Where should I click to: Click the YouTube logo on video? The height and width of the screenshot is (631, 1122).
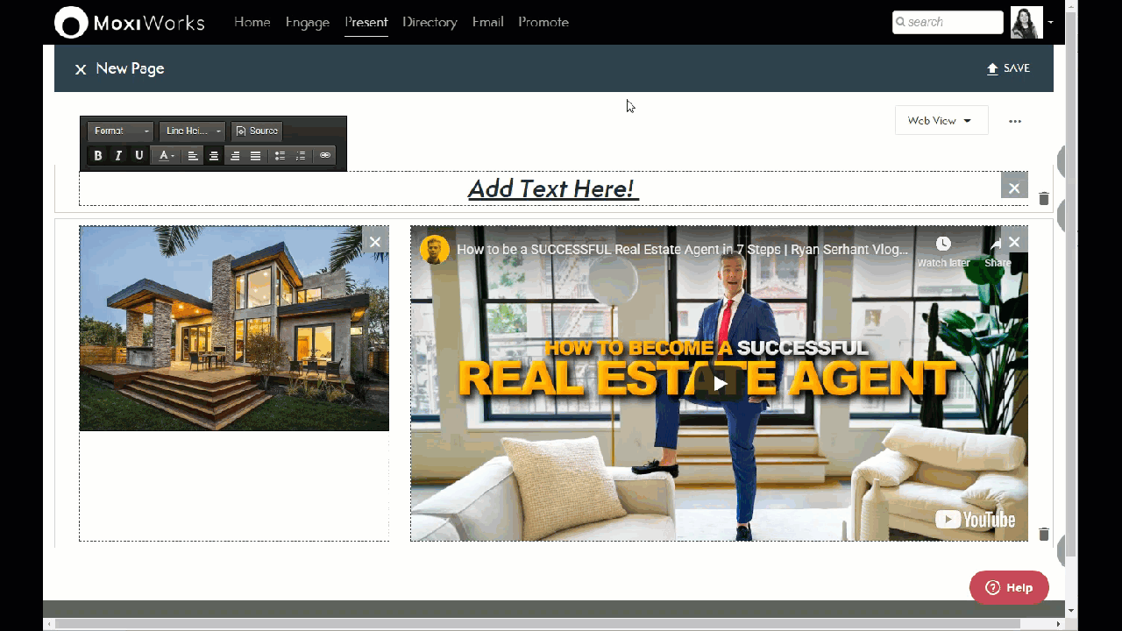[x=975, y=520]
